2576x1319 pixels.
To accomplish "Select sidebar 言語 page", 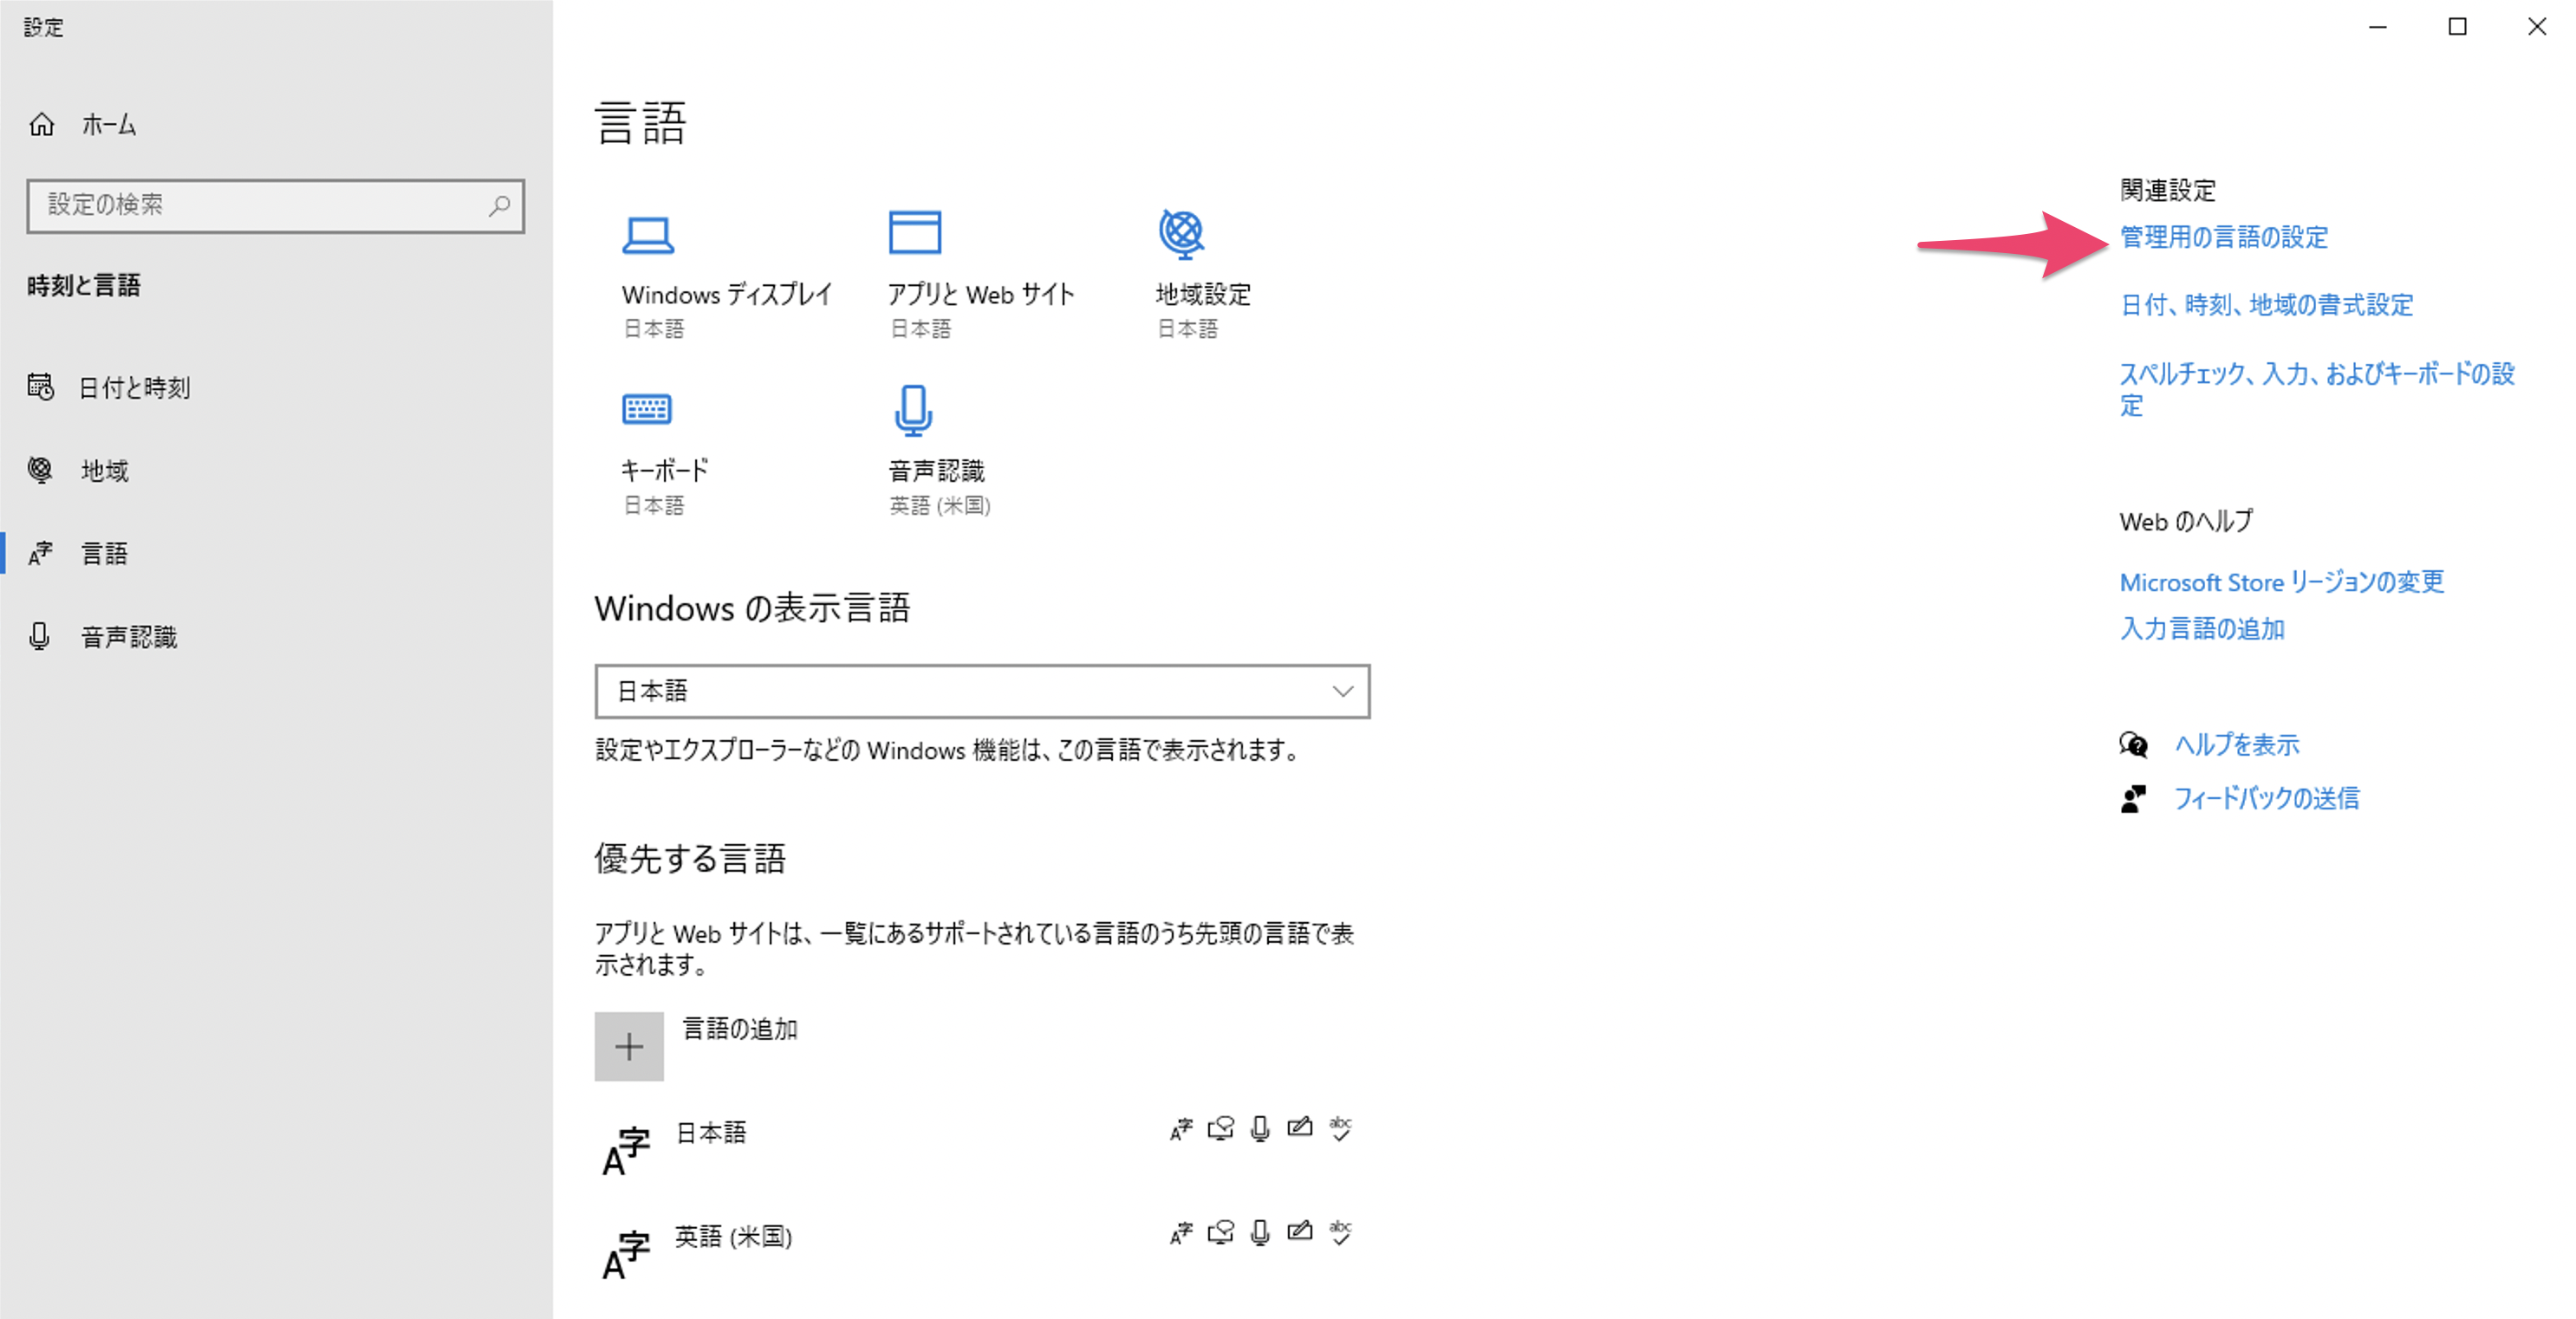I will (x=104, y=553).
